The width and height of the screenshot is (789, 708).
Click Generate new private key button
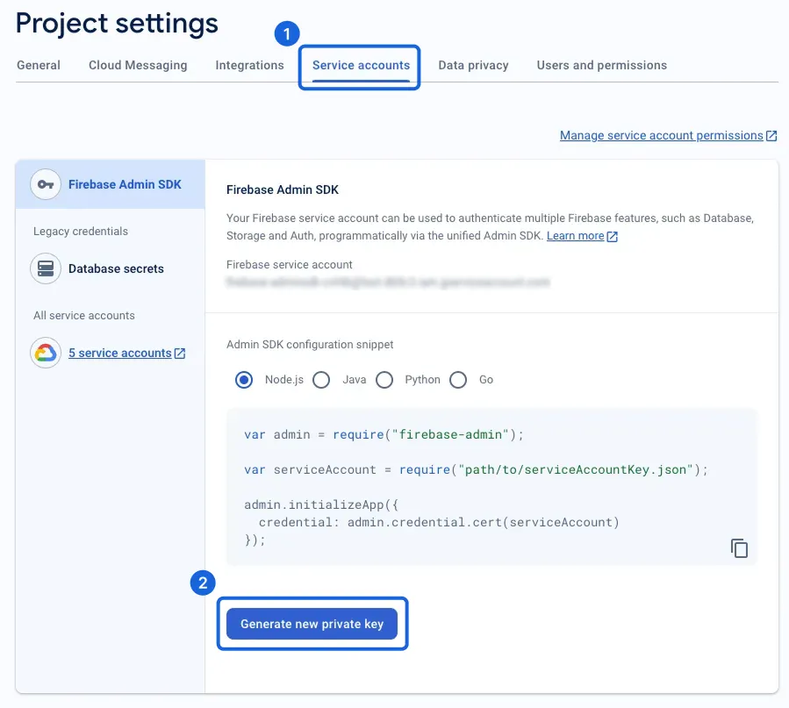pos(312,624)
